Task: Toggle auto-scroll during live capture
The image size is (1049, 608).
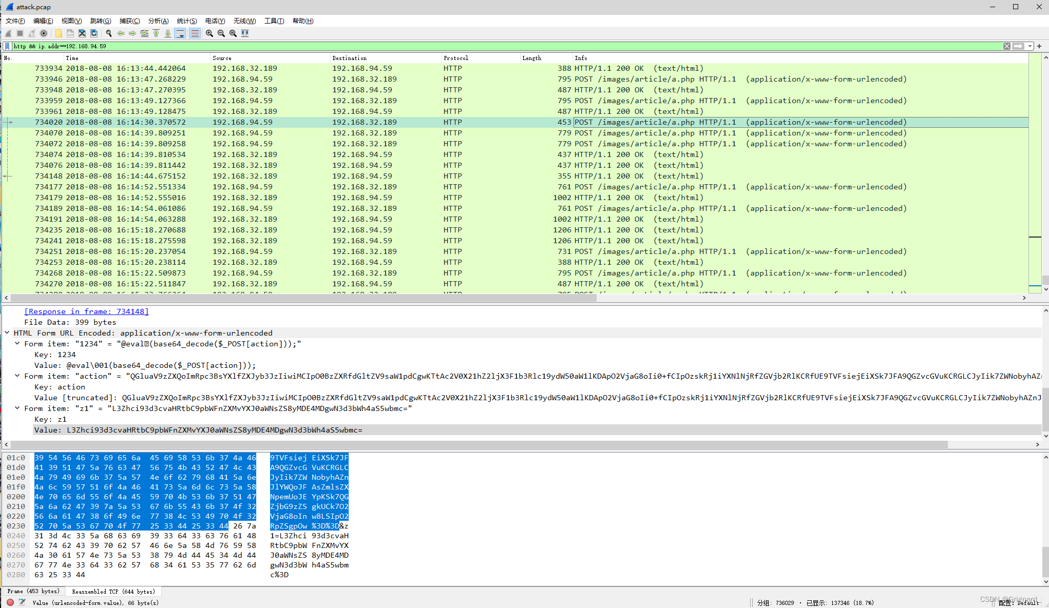Action: click(180, 33)
